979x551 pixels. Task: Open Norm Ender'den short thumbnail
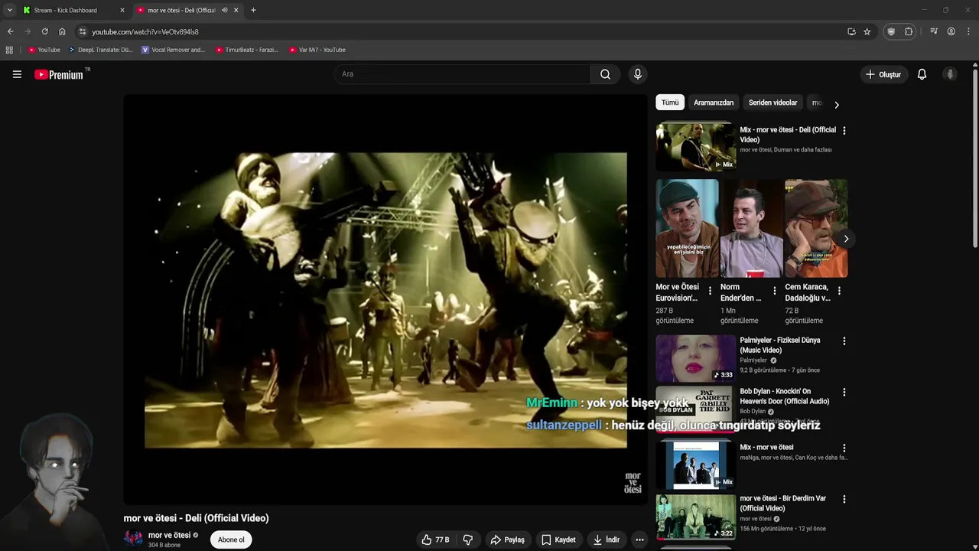click(752, 228)
